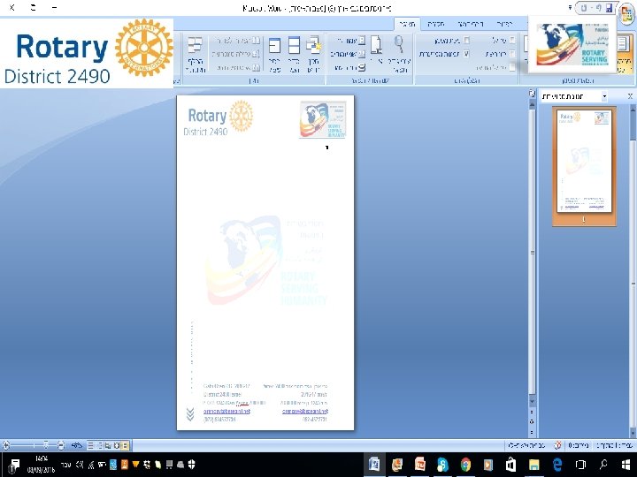Click the Select Browse Object button

532,422
